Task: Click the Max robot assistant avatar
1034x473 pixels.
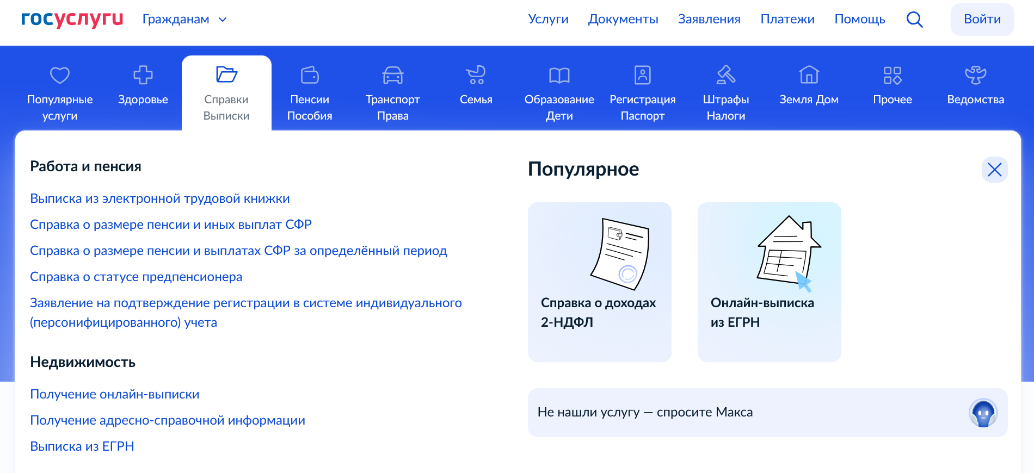Action: coord(983,413)
